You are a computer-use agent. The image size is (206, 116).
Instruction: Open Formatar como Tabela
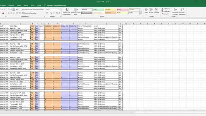point(76,12)
